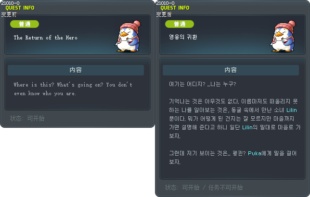
Task: Click the left quest ID 21010-0
Action: [10, 3]
